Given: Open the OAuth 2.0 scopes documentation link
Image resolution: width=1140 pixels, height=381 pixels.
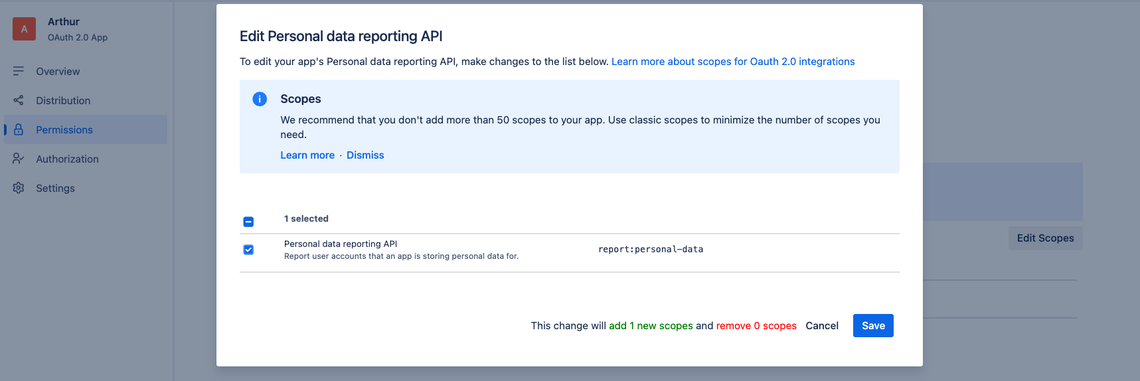Looking at the screenshot, I should pos(732,62).
